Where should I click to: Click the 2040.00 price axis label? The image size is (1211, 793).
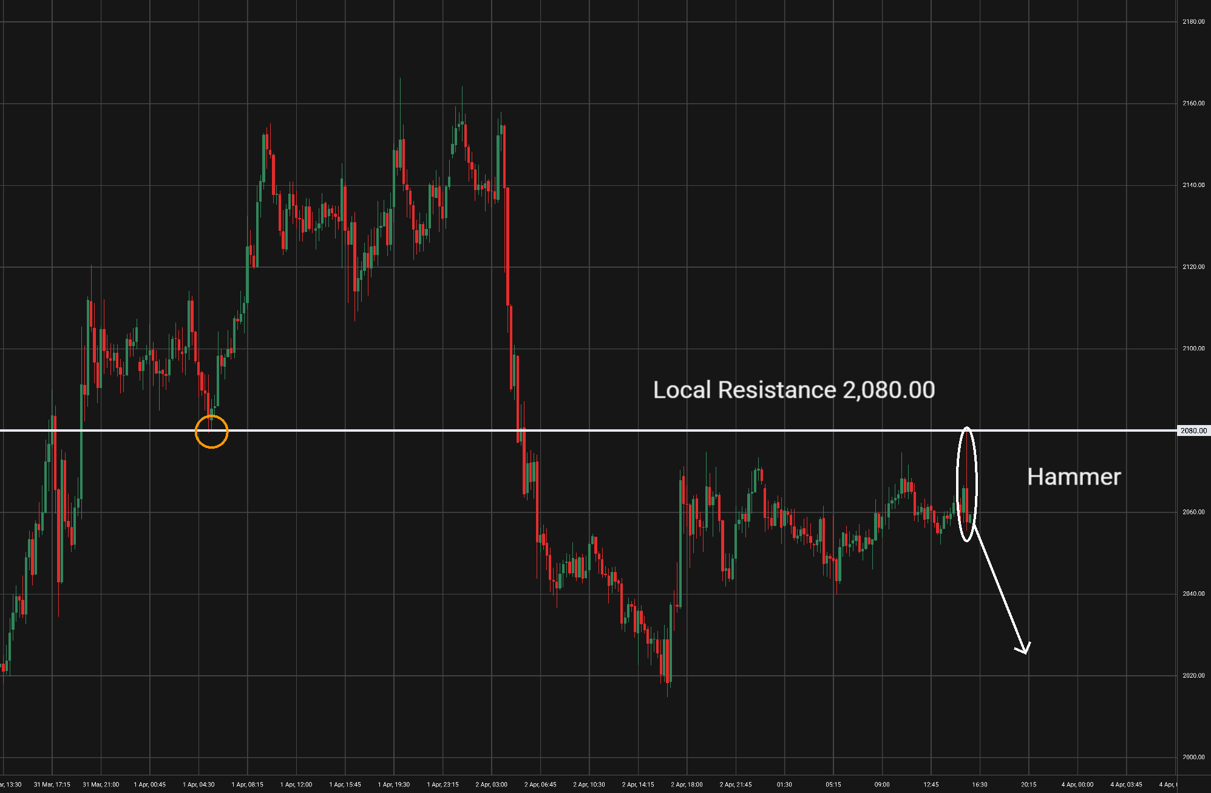[1193, 594]
